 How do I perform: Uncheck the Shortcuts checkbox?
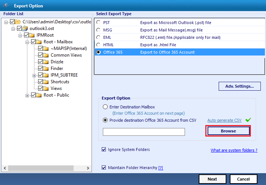pyautogui.click(x=40, y=82)
